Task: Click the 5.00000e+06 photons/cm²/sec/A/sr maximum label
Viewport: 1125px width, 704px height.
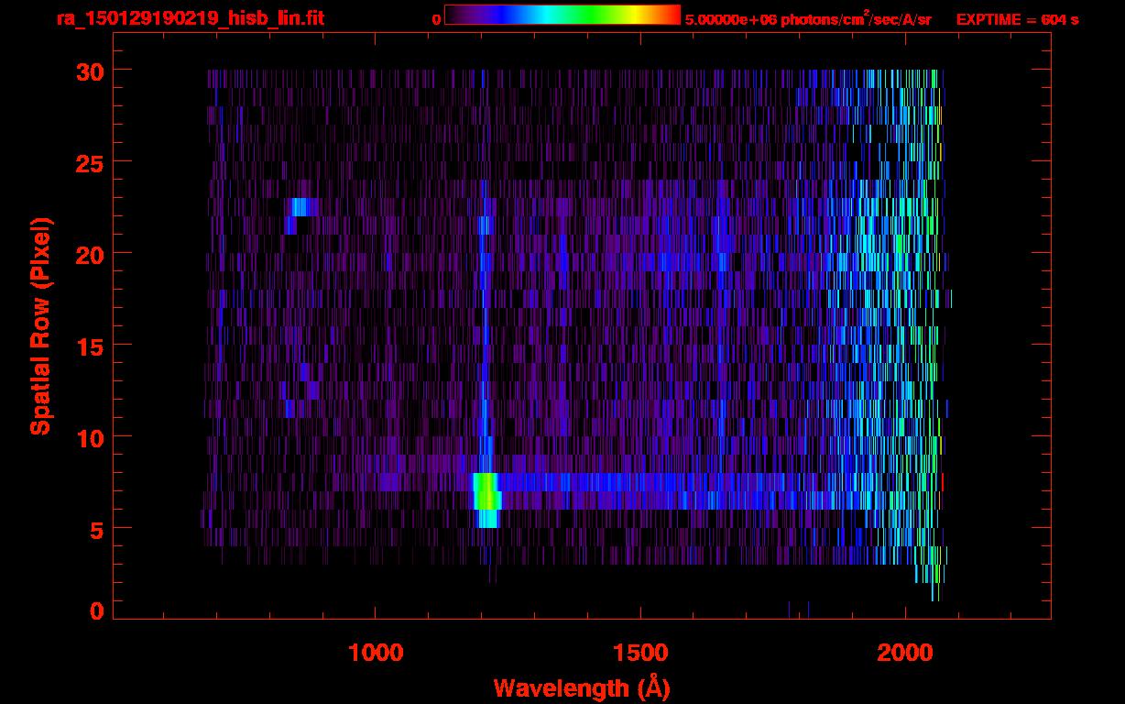Action: [808, 18]
